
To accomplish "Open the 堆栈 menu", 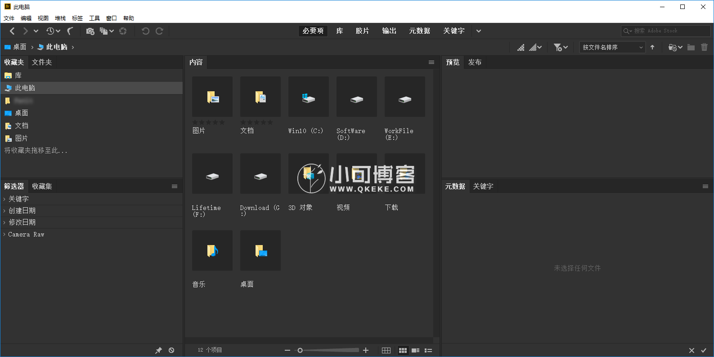I will (60, 18).
